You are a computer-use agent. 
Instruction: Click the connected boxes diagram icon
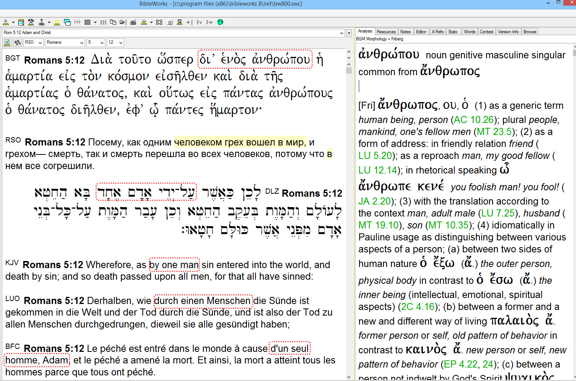point(159,22)
